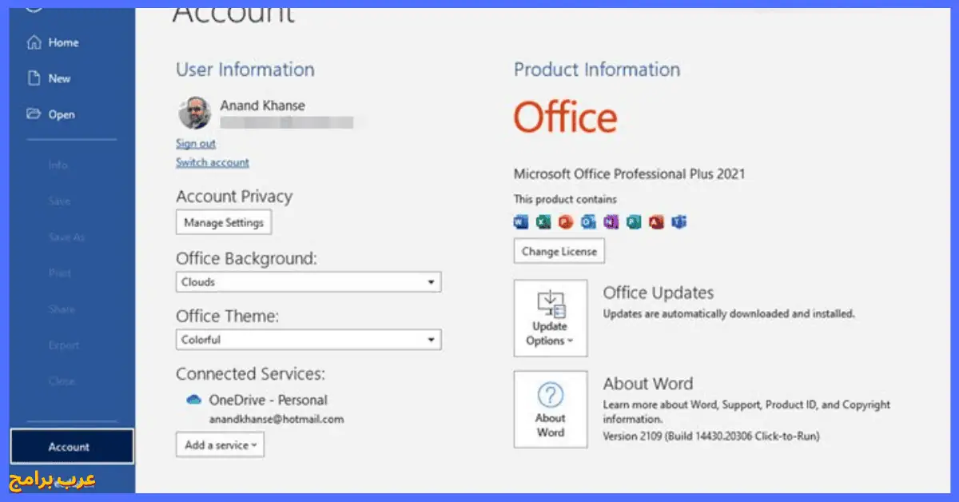Click the Excel app icon
Screen dimensions: 959x502
[x=543, y=221]
